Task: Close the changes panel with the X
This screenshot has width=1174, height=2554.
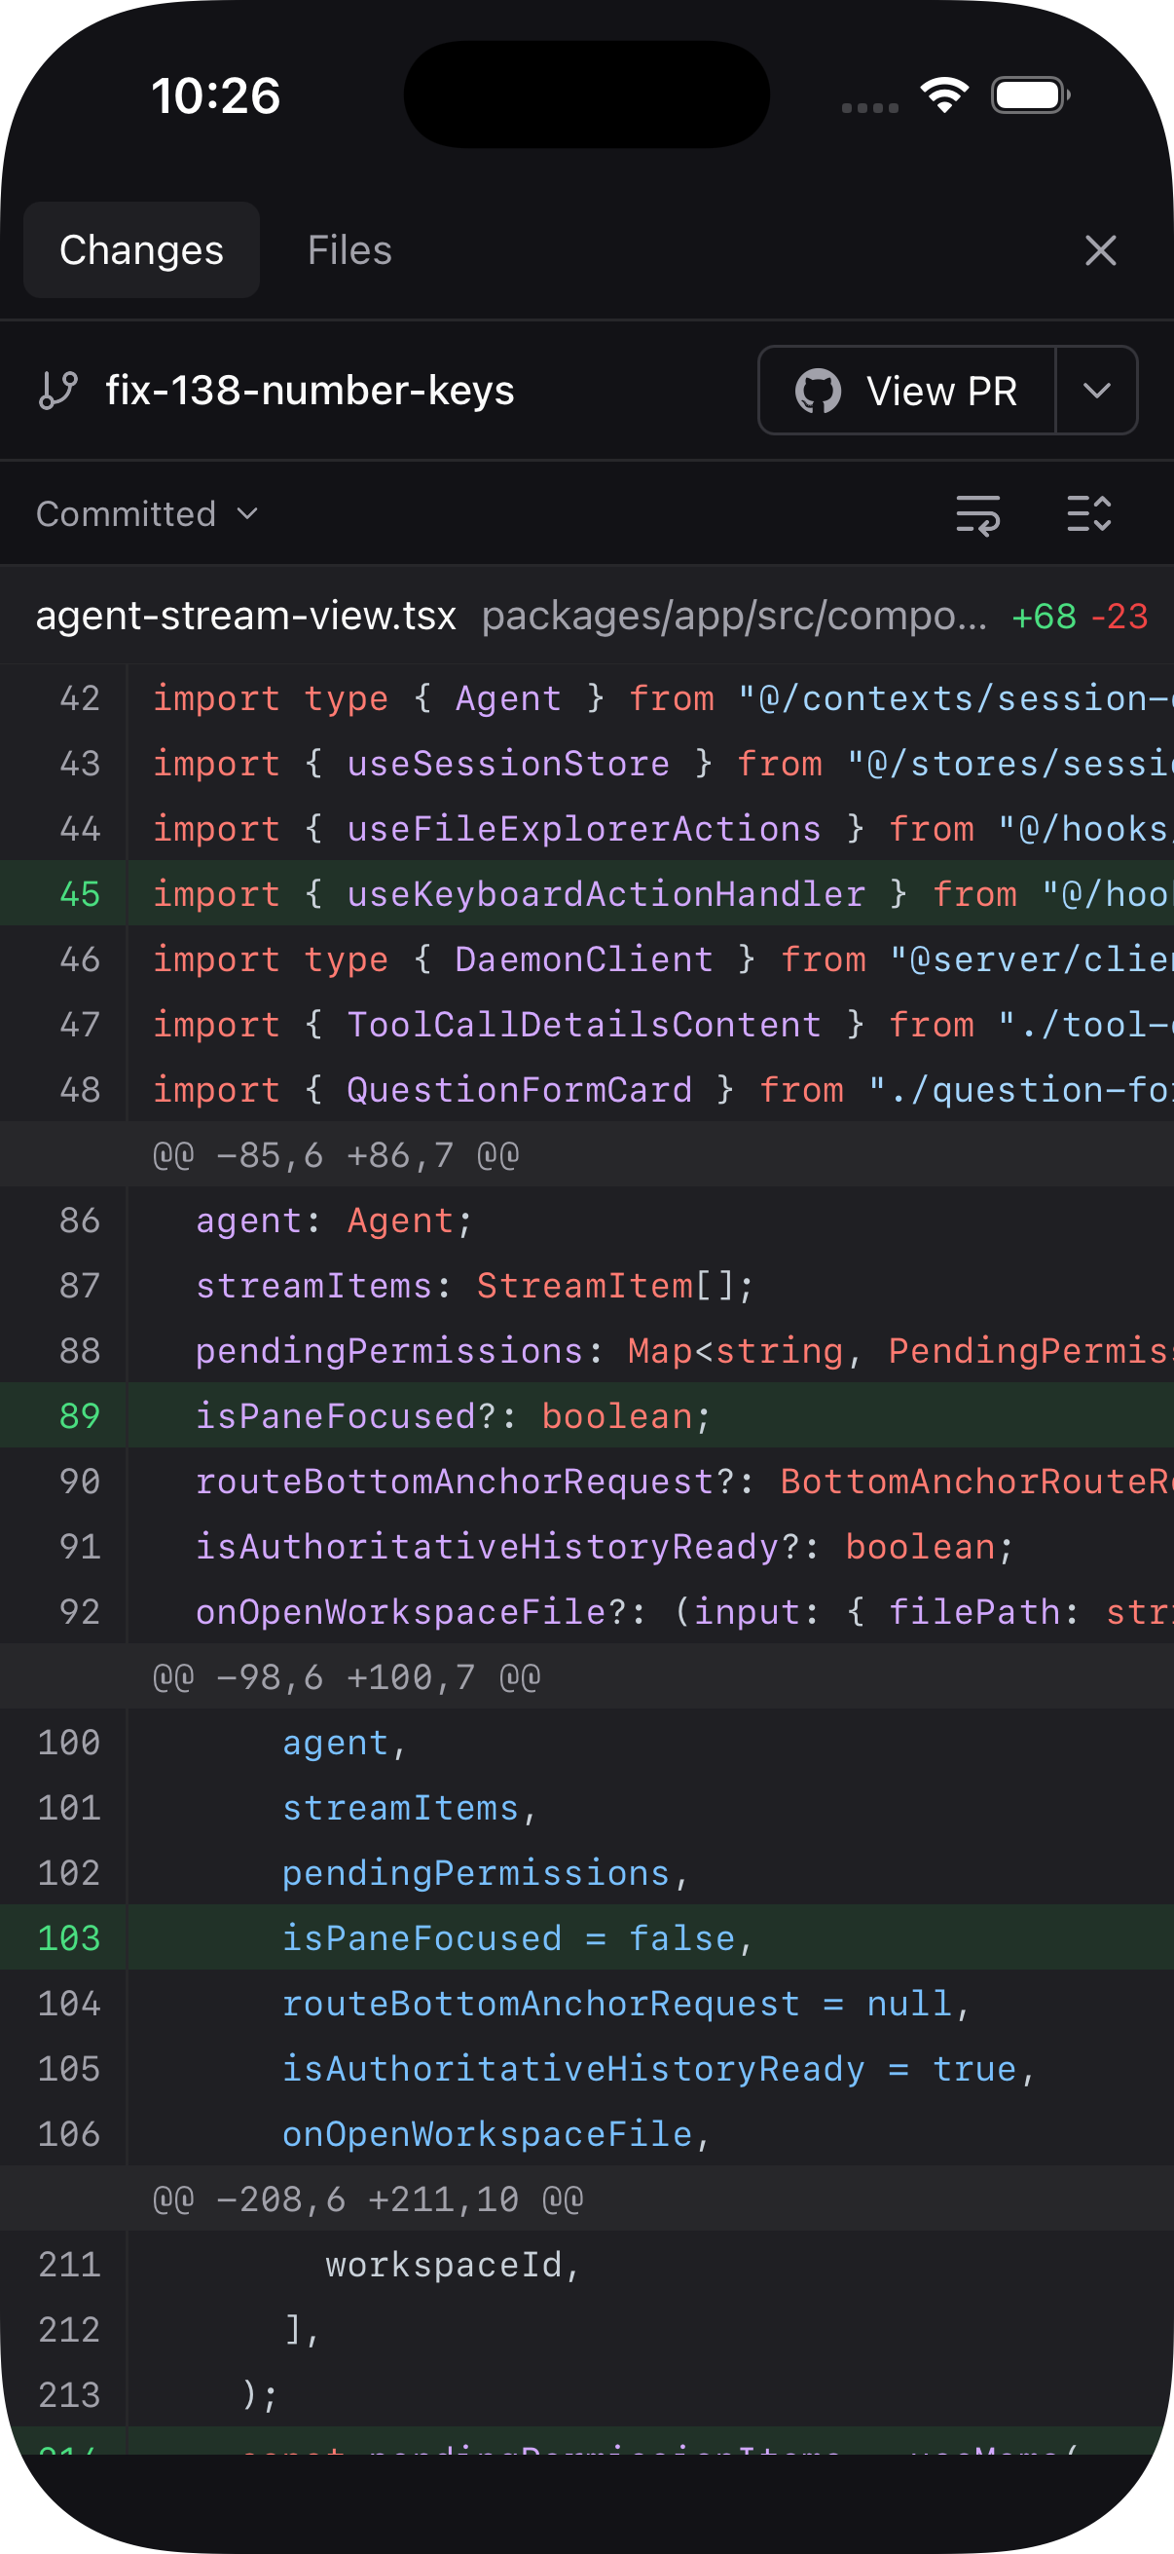Action: click(x=1100, y=251)
